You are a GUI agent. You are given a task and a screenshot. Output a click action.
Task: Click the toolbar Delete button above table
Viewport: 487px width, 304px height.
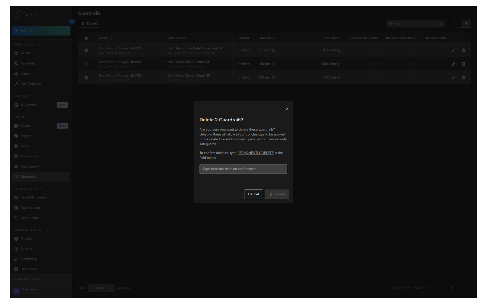(89, 24)
